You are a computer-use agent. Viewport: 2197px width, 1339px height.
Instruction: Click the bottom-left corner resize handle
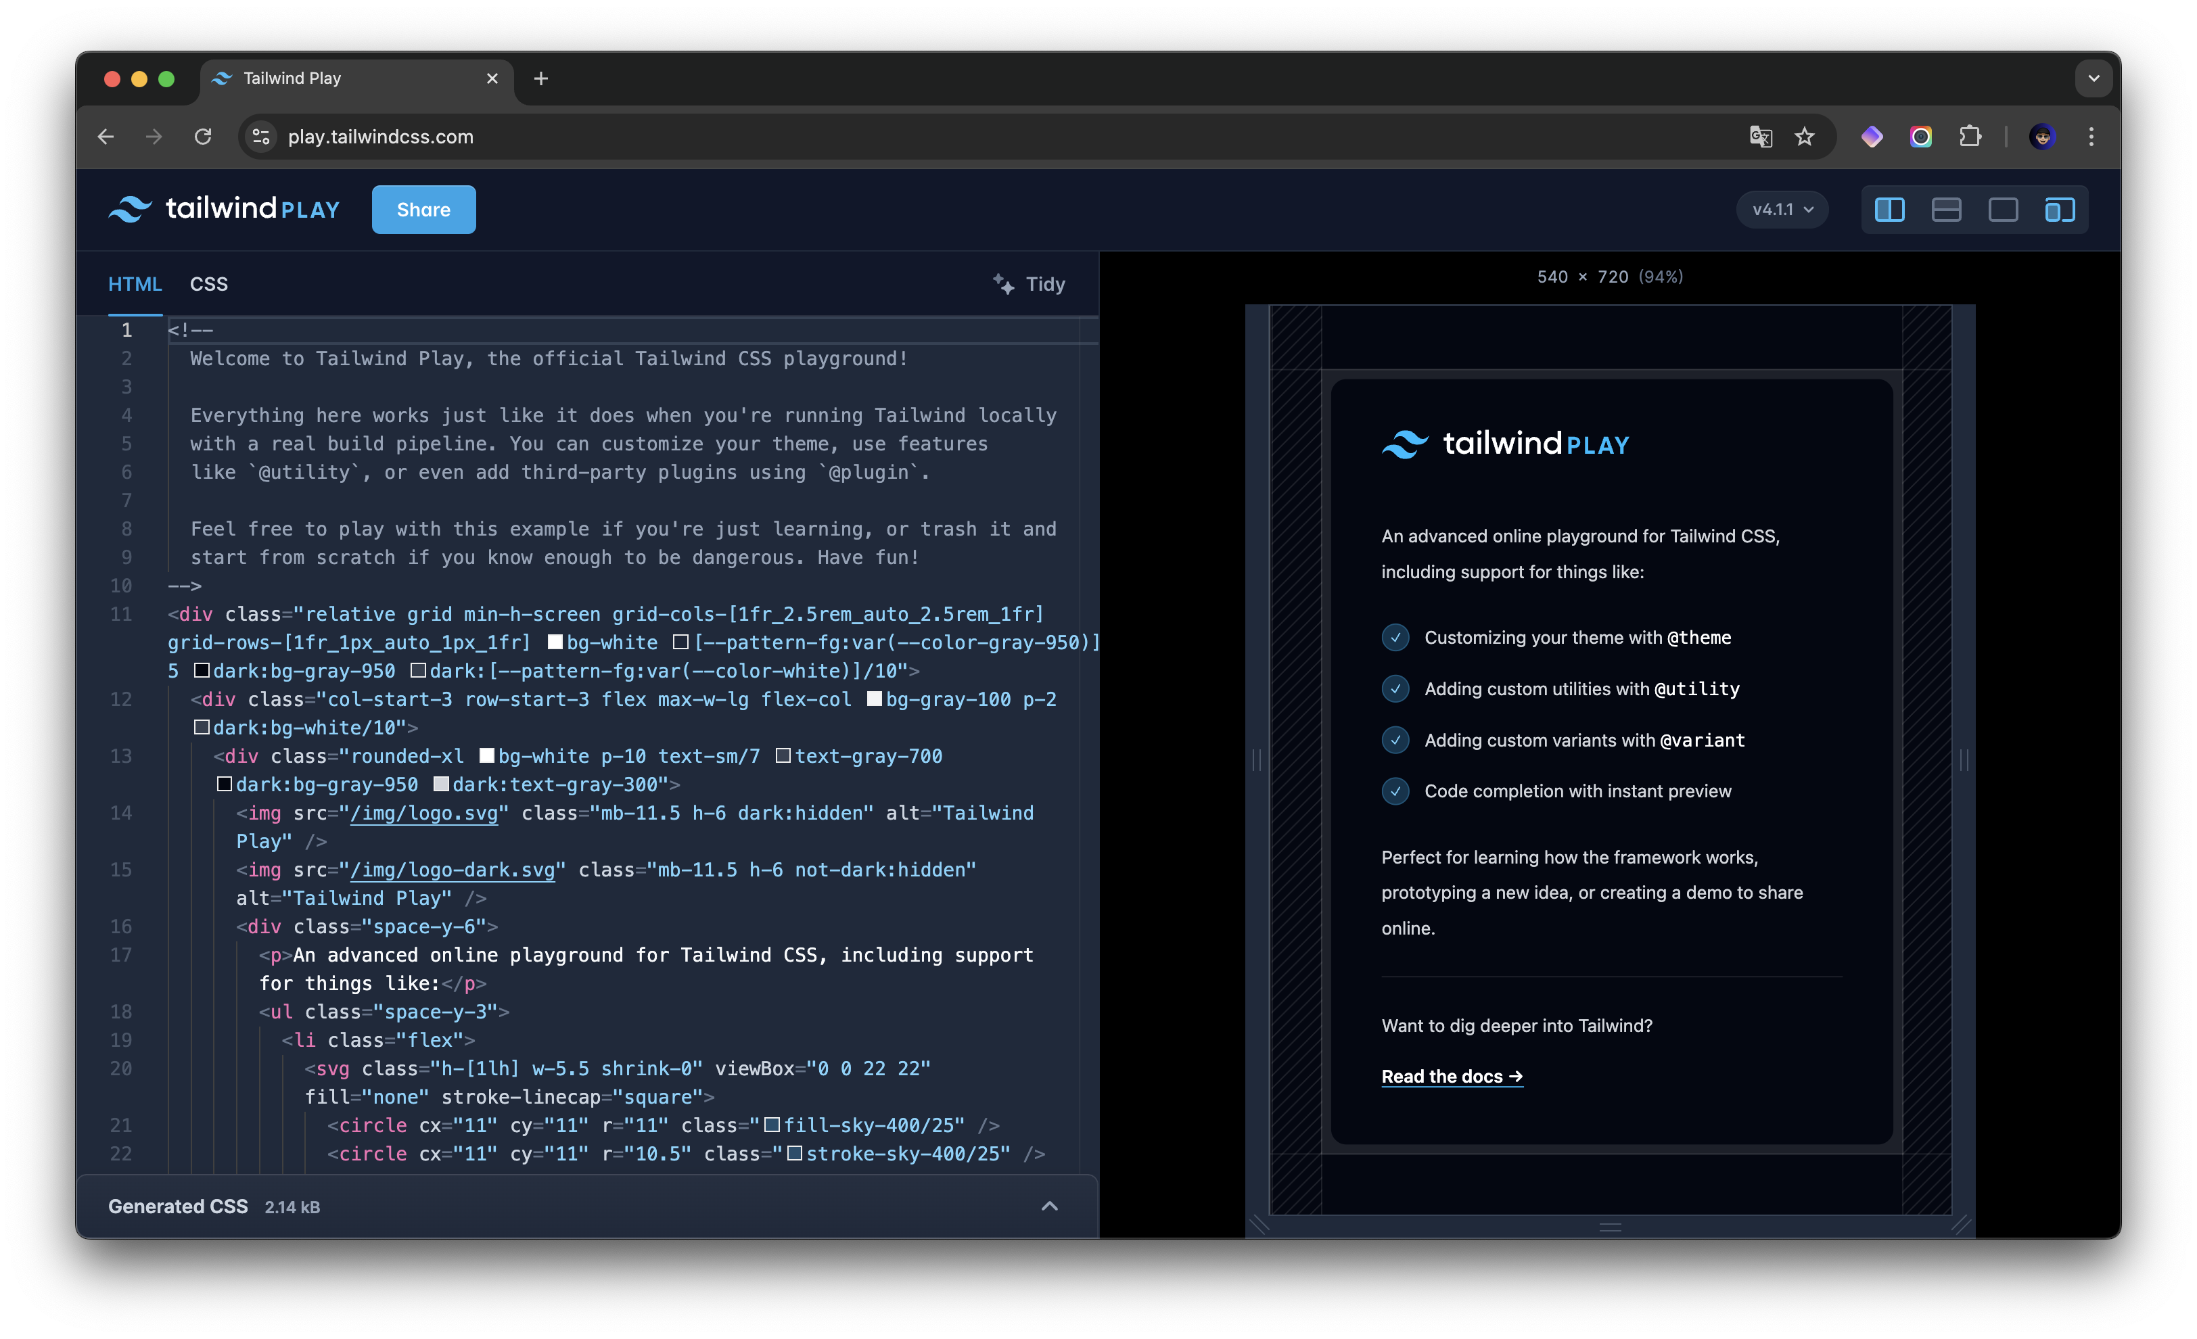(1258, 1226)
